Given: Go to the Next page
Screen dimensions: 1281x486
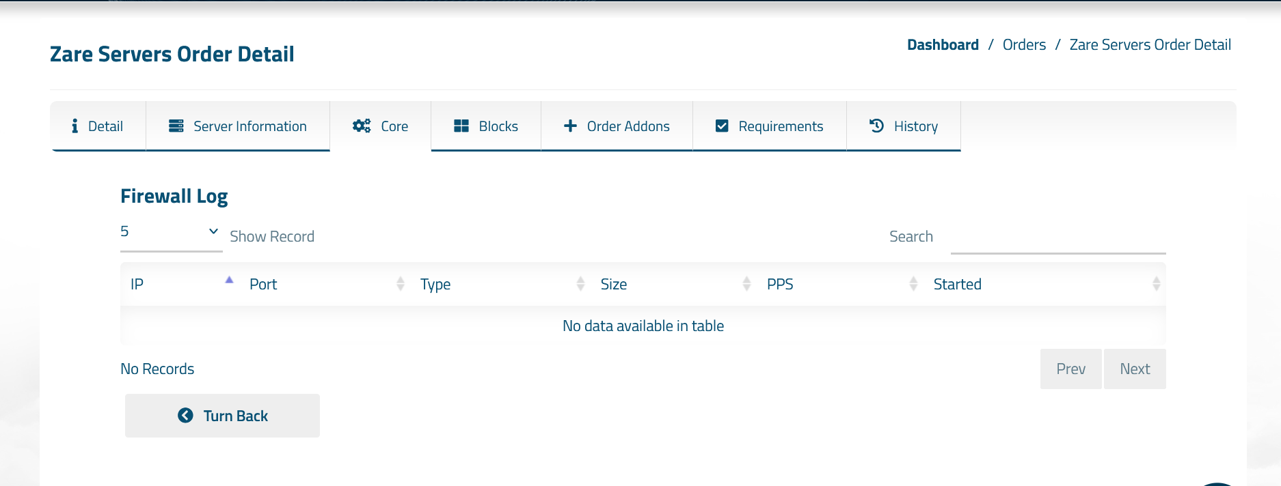Looking at the screenshot, I should pyautogui.click(x=1135, y=369).
